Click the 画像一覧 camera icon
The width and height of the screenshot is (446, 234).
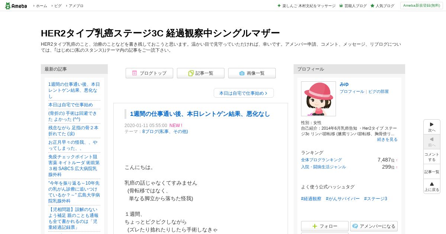pos(242,73)
